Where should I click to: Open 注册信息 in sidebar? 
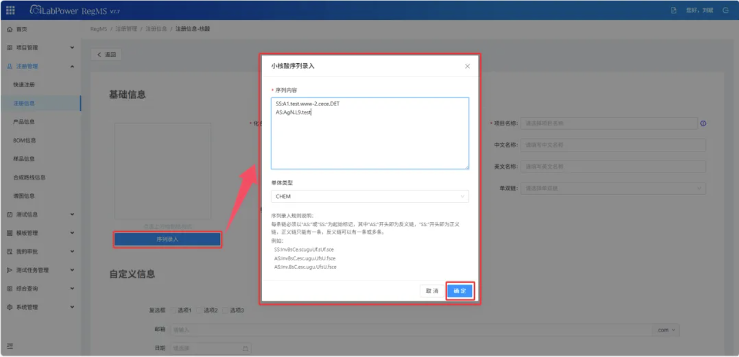click(24, 104)
